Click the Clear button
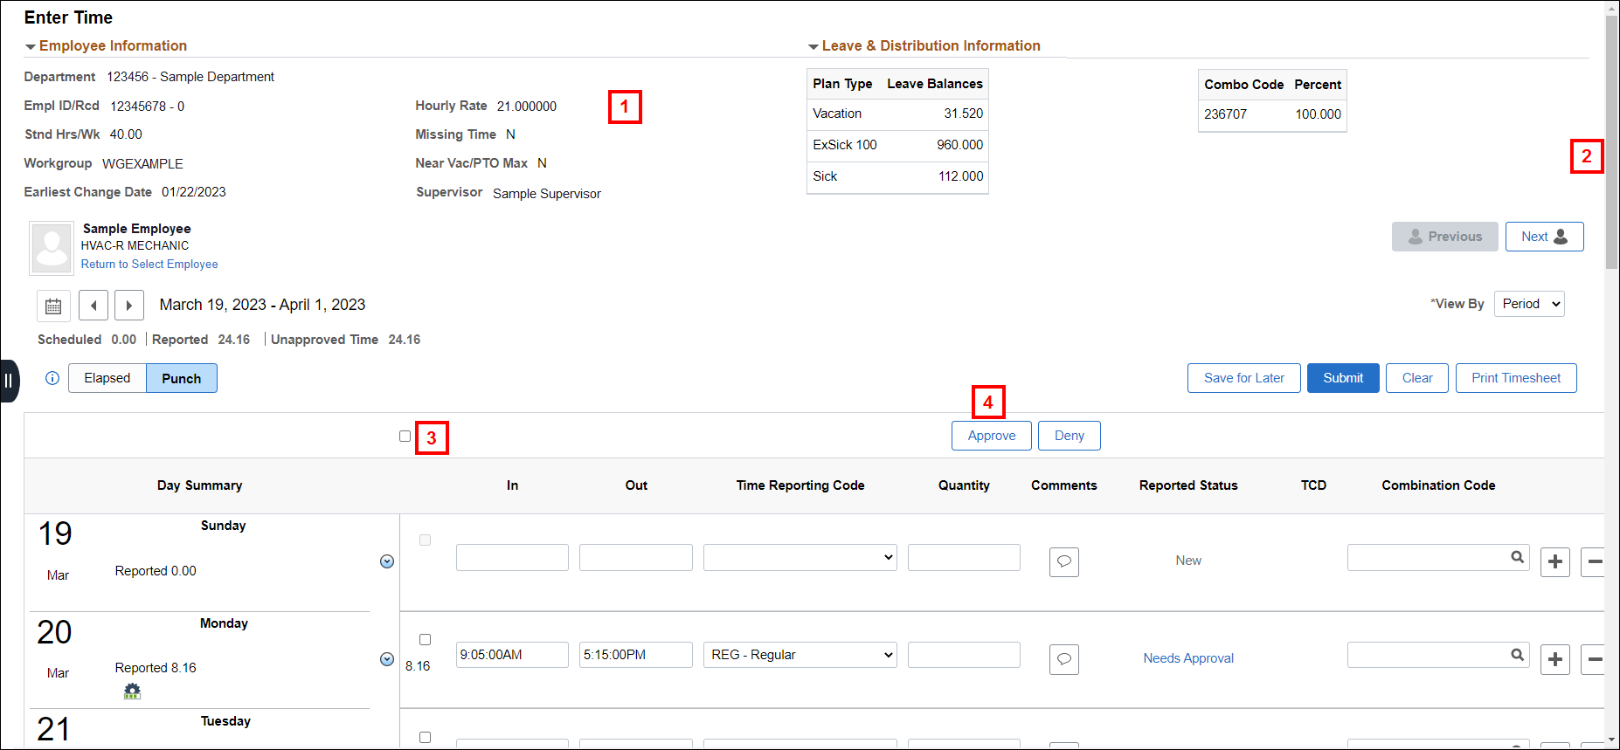 tap(1417, 378)
